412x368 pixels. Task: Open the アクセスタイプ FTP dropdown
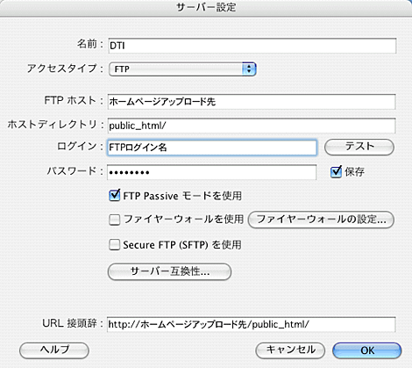182,69
